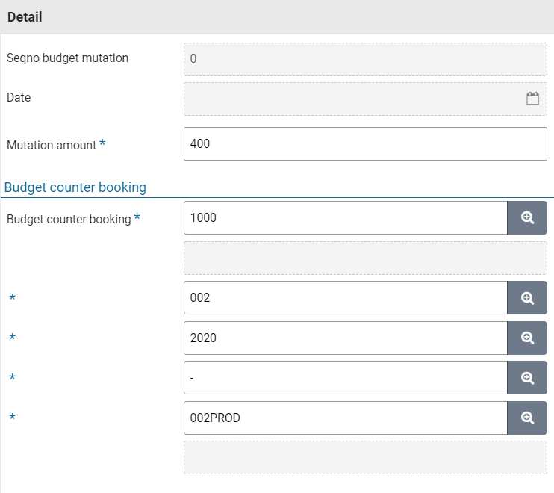Focus the Mutation amount field containing 400

tap(365, 144)
